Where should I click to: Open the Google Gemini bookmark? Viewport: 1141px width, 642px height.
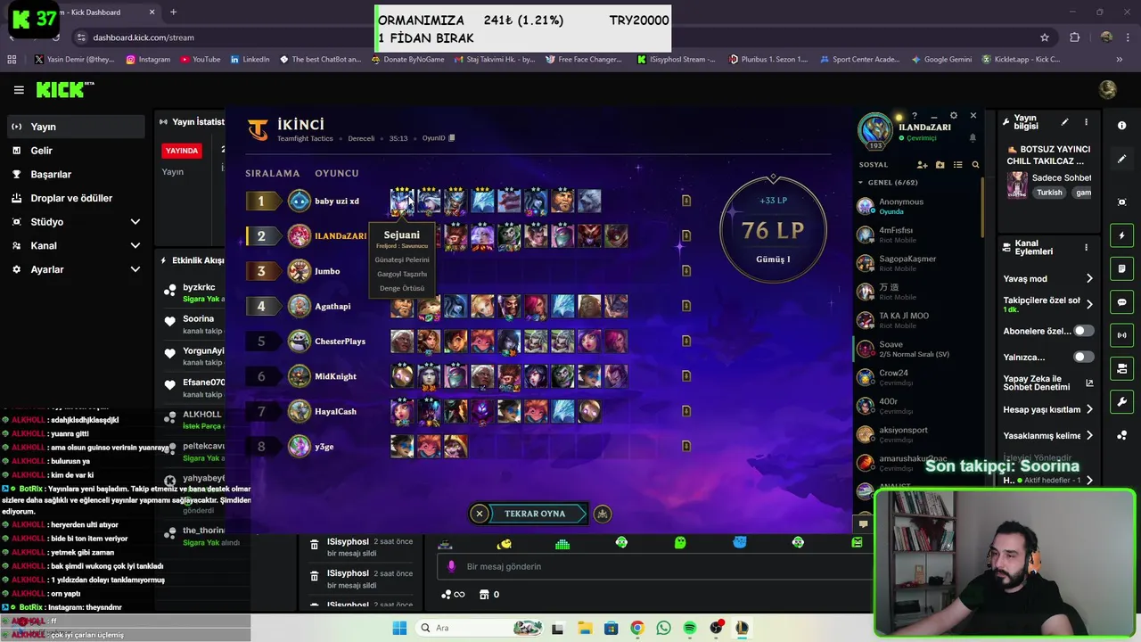tap(940, 60)
